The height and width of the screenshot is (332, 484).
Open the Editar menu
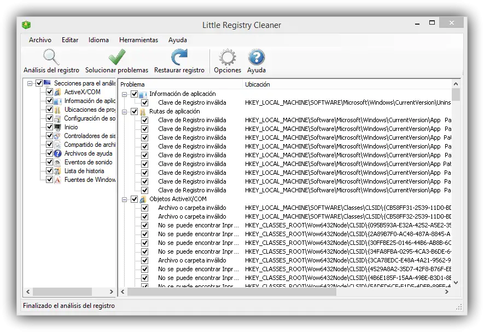click(70, 40)
